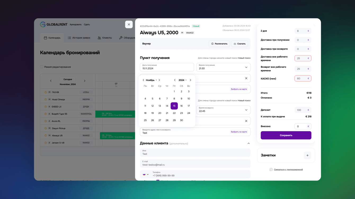This screenshot has width=355, height=199.
Task: Click the clock icon beside ГАЗ 69
Action: coord(46,92)
